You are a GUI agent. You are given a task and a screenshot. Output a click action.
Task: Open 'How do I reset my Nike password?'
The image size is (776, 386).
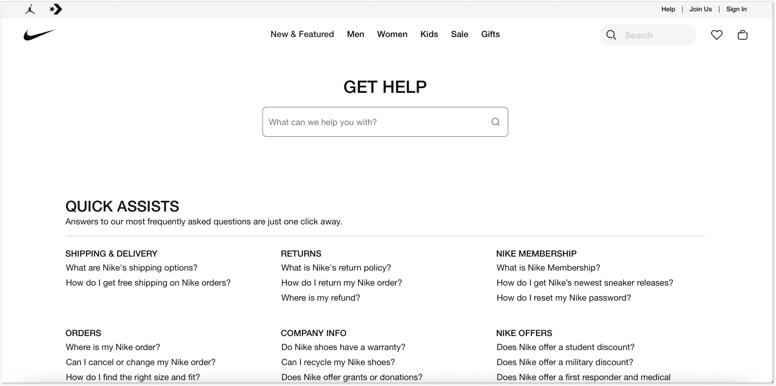tap(563, 298)
